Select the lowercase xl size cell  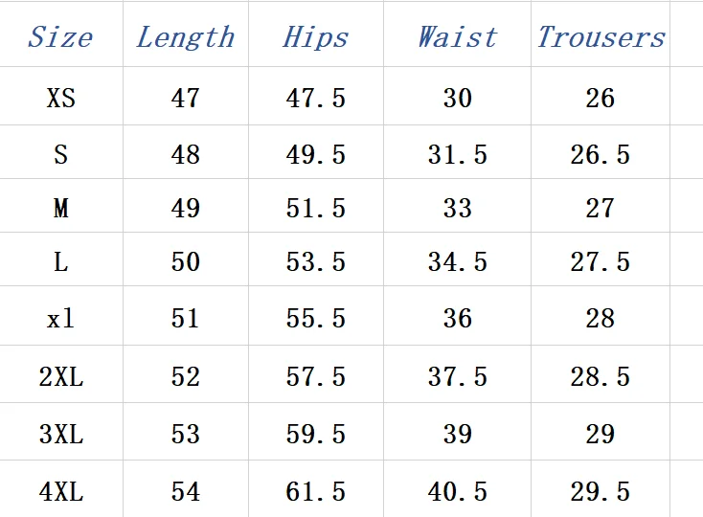point(60,318)
